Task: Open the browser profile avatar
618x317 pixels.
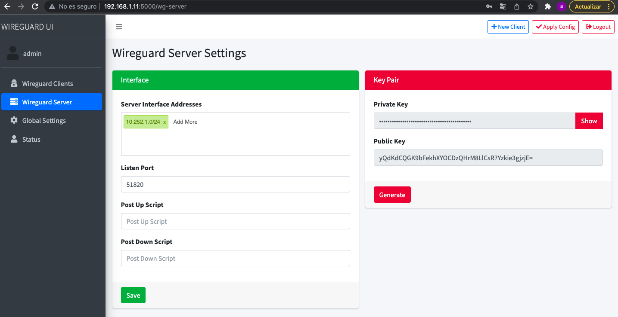Action: tap(561, 6)
